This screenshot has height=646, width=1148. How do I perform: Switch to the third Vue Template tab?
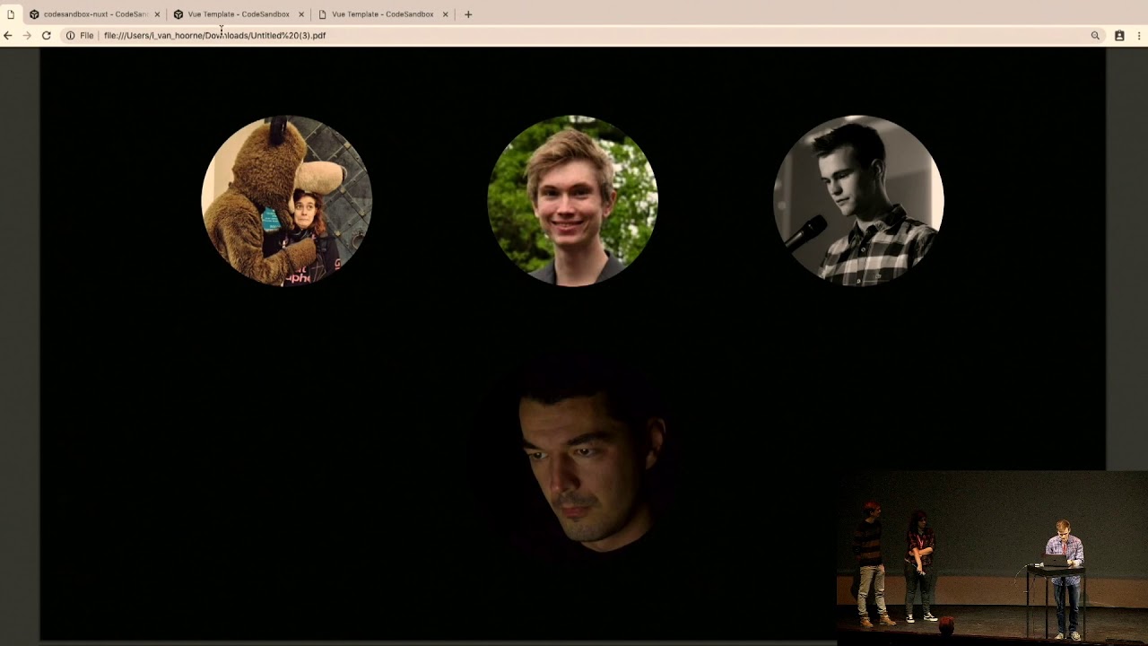[383, 14]
